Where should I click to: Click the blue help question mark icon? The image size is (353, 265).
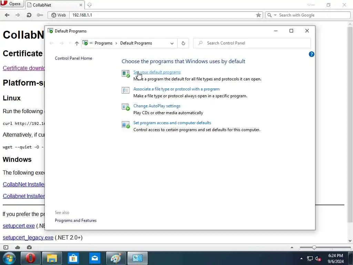pos(311,54)
